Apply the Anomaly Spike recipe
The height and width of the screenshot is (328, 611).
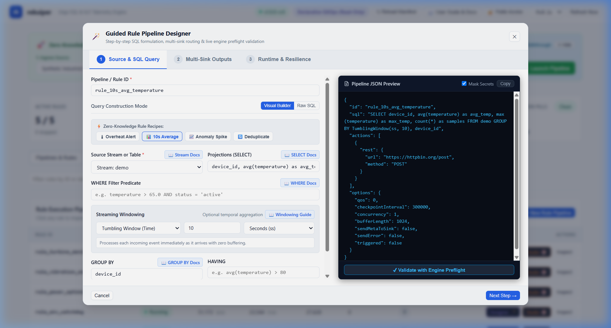click(x=208, y=137)
